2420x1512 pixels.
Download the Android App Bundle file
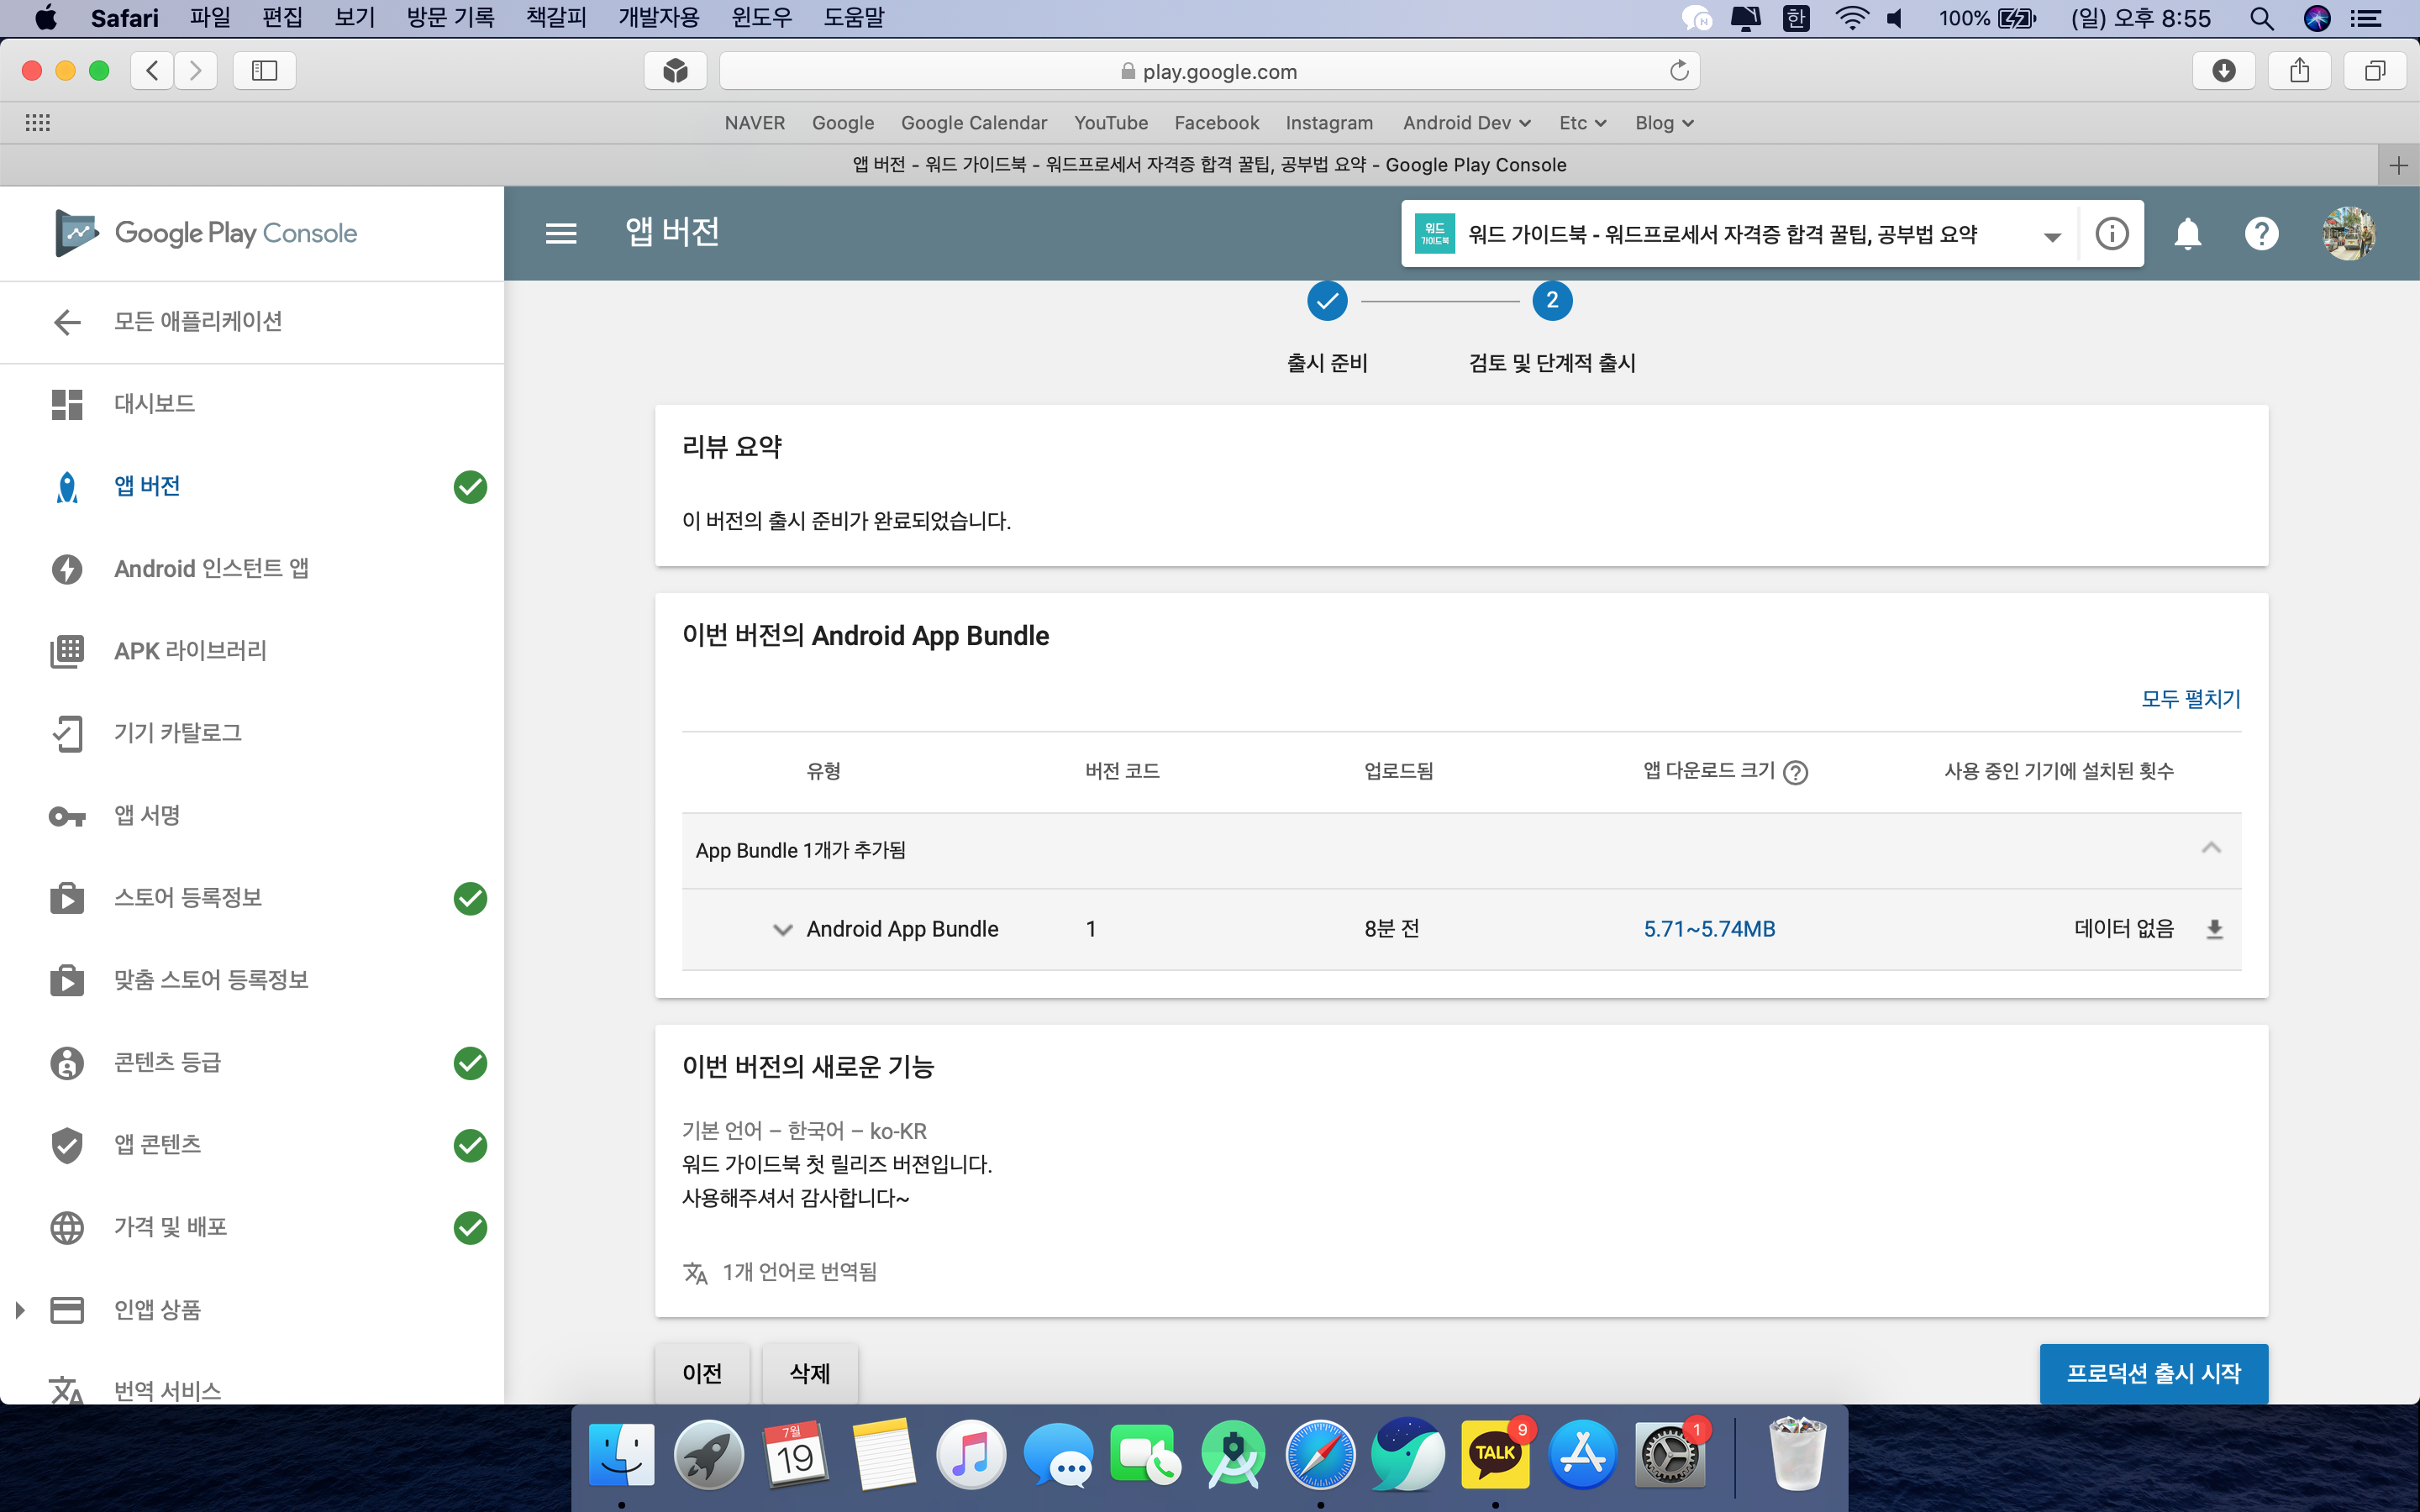click(2214, 929)
